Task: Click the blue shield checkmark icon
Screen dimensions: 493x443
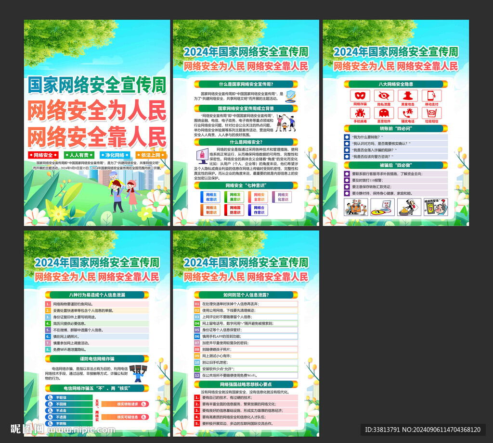Action: tap(290, 96)
